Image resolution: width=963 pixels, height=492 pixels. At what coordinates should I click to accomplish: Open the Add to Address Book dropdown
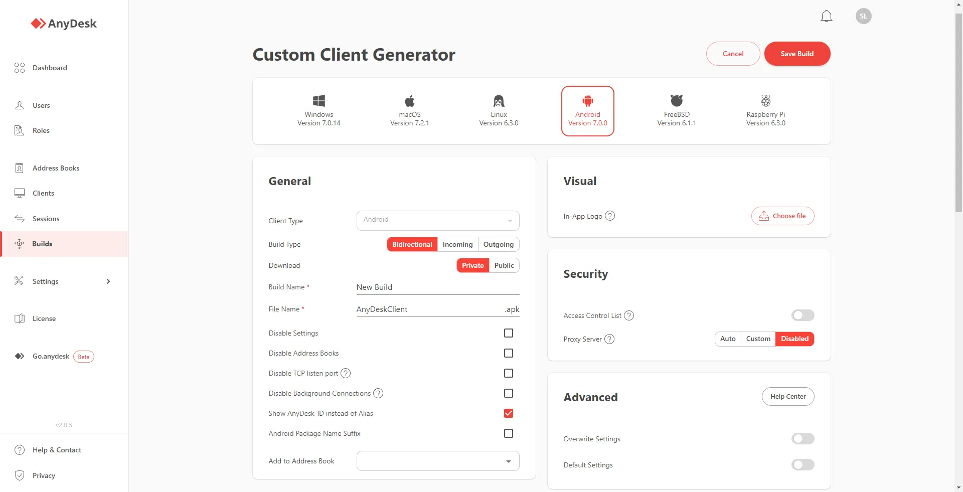point(438,461)
